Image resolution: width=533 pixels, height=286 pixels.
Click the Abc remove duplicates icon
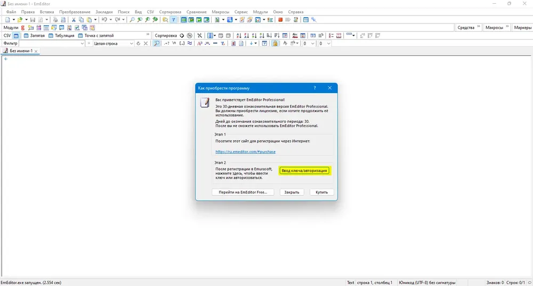point(295,35)
